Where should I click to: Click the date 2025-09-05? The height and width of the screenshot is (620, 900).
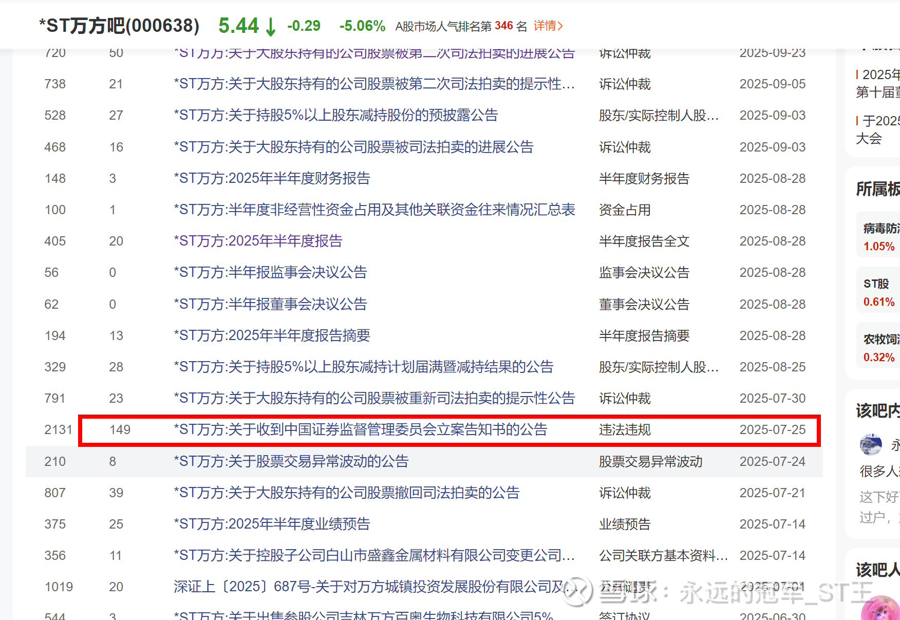click(x=773, y=84)
